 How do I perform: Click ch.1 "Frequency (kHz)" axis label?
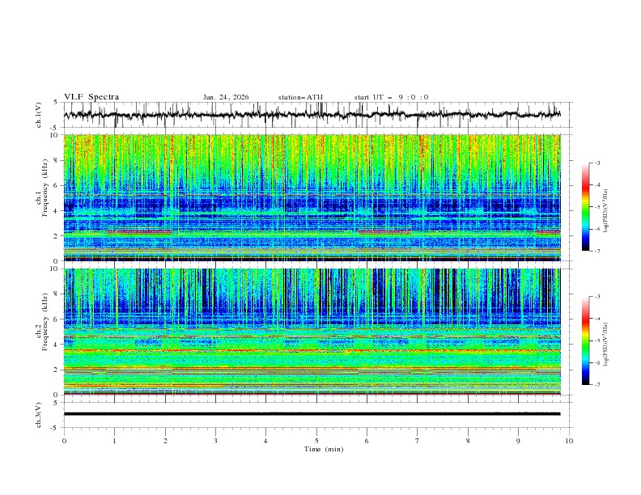[45, 188]
